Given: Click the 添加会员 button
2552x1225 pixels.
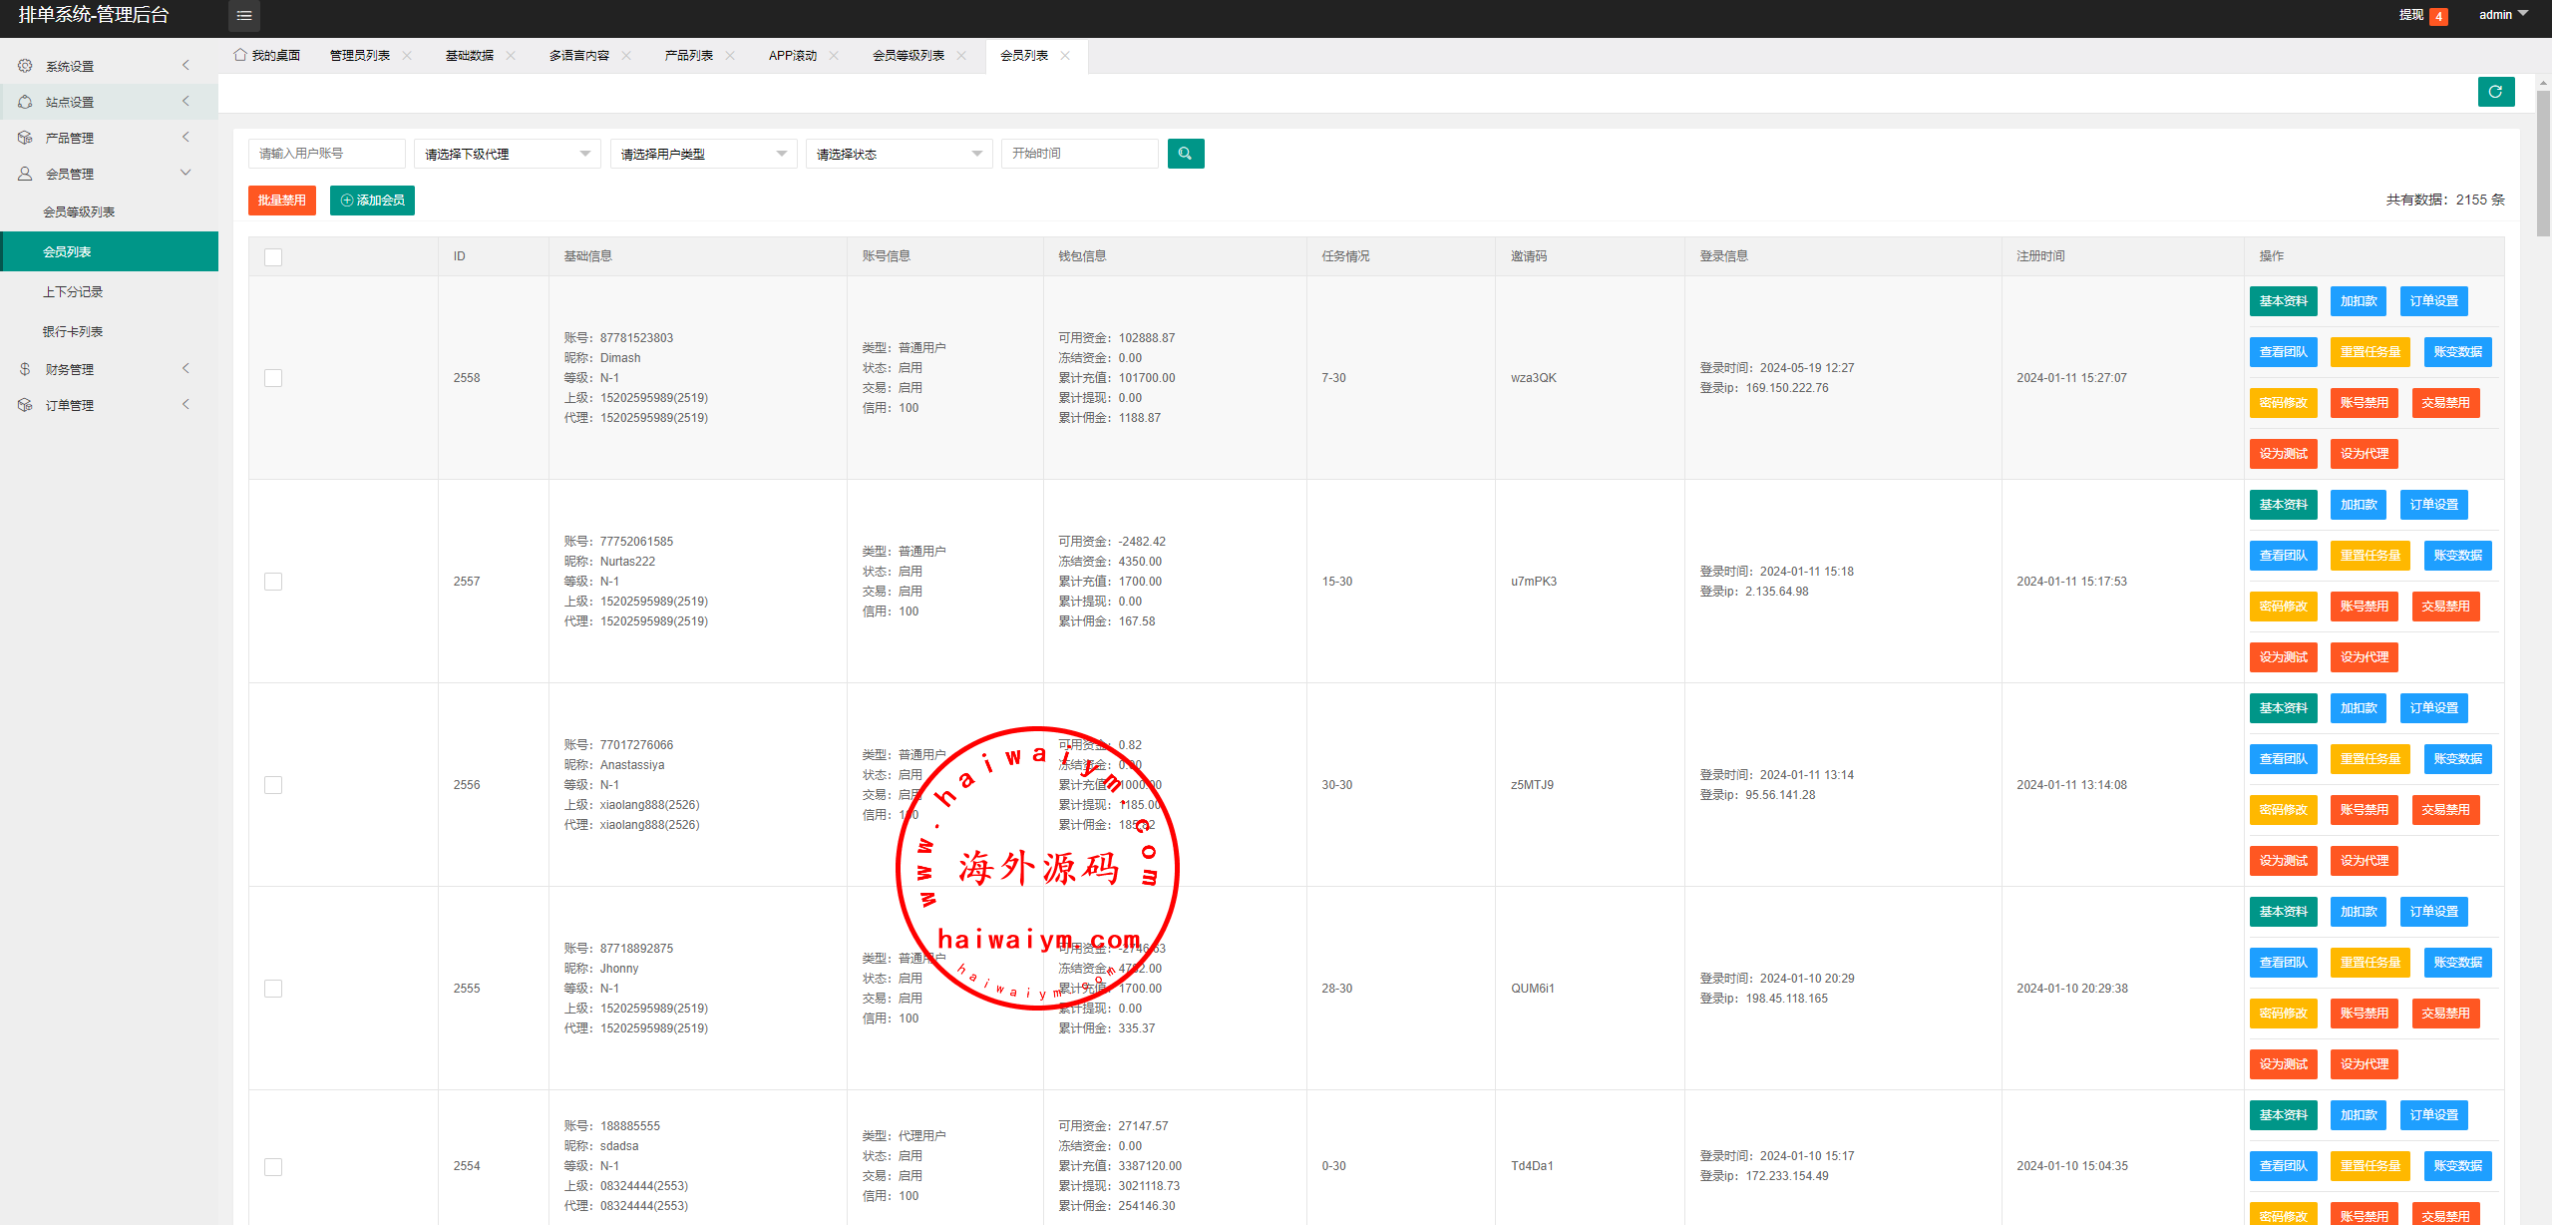Looking at the screenshot, I should (x=372, y=201).
